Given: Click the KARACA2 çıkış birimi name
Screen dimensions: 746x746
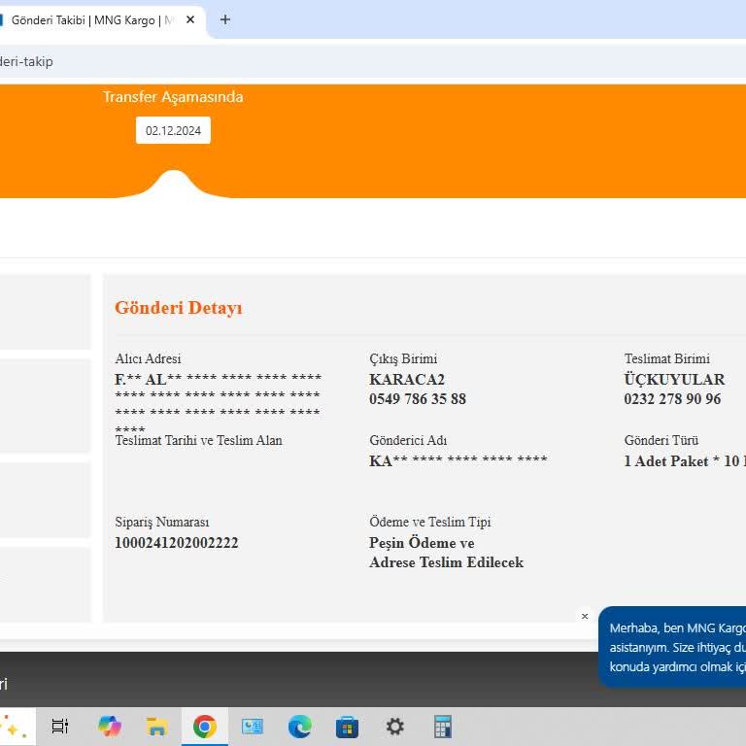Looking at the screenshot, I should tap(407, 380).
